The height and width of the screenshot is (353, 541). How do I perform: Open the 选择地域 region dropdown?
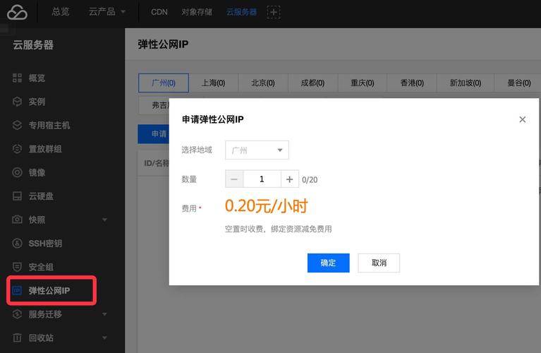(x=257, y=150)
